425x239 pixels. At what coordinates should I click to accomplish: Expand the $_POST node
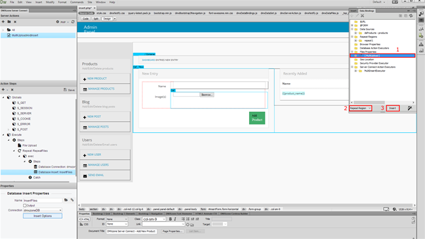pyautogui.click(x=8, y=129)
